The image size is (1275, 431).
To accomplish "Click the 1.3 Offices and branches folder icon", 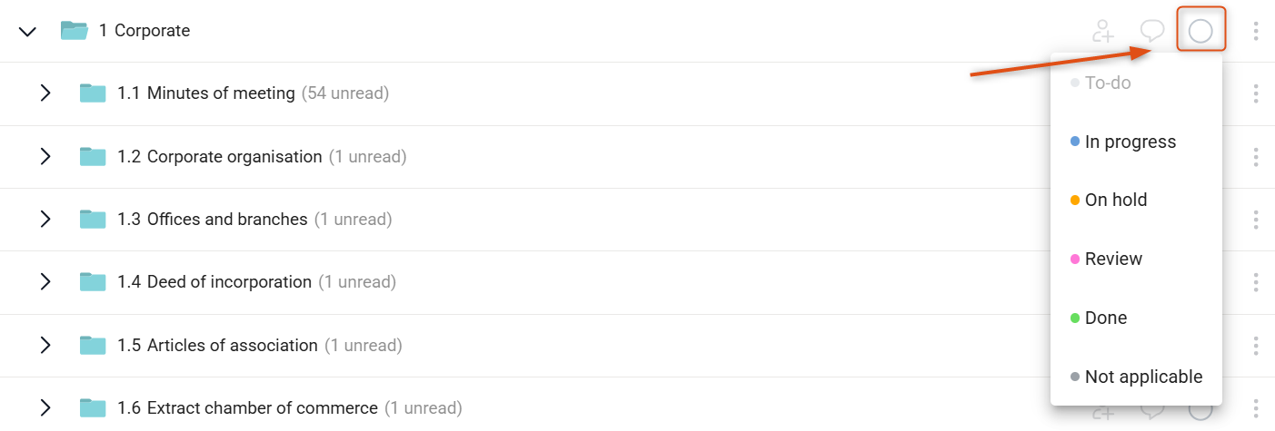I will (93, 219).
